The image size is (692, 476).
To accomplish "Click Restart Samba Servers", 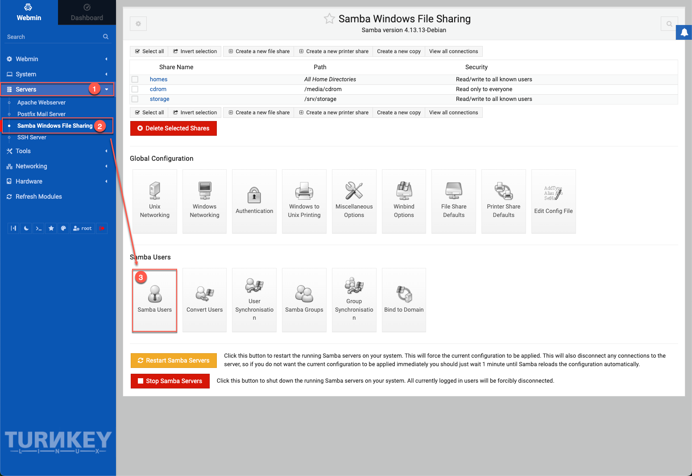I will [x=174, y=360].
